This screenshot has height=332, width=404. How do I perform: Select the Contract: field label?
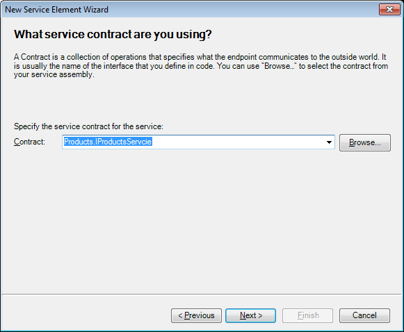click(x=29, y=142)
